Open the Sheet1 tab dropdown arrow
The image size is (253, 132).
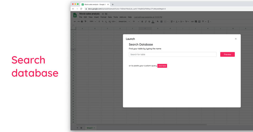point(94,128)
